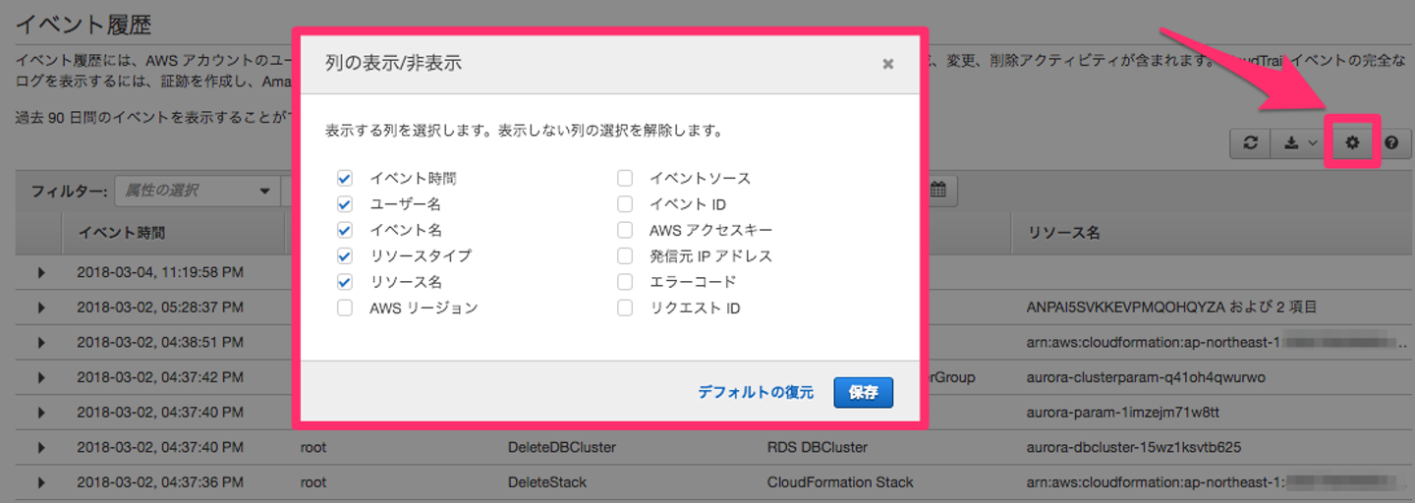Click the リソース名 column header

coord(1064,234)
